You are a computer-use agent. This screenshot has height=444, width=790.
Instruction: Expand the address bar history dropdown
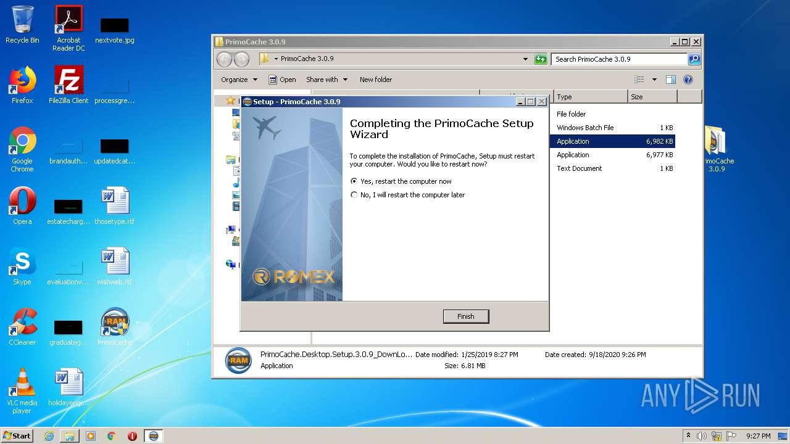[525, 59]
